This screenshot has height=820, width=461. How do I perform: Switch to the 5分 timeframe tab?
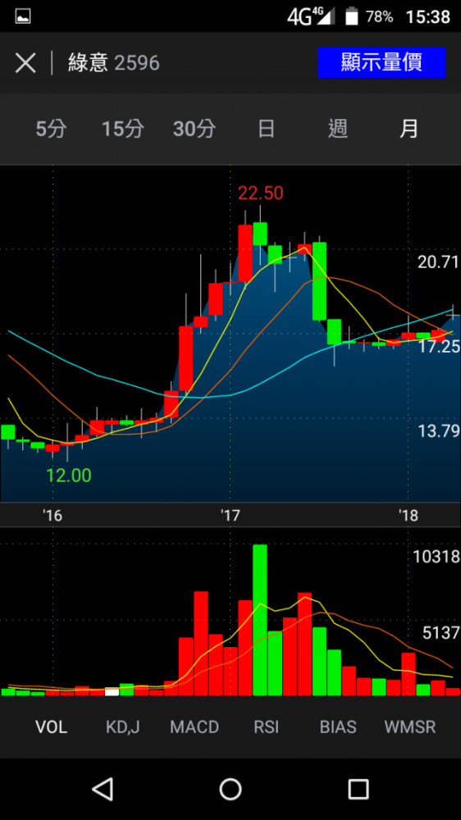tap(52, 129)
